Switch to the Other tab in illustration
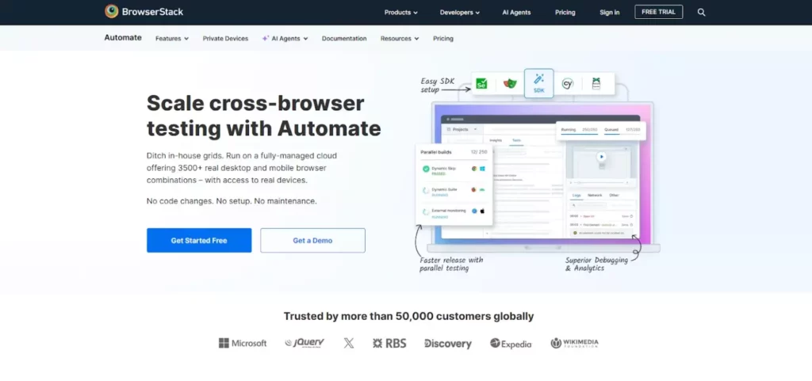The height and width of the screenshot is (381, 812). (614, 196)
